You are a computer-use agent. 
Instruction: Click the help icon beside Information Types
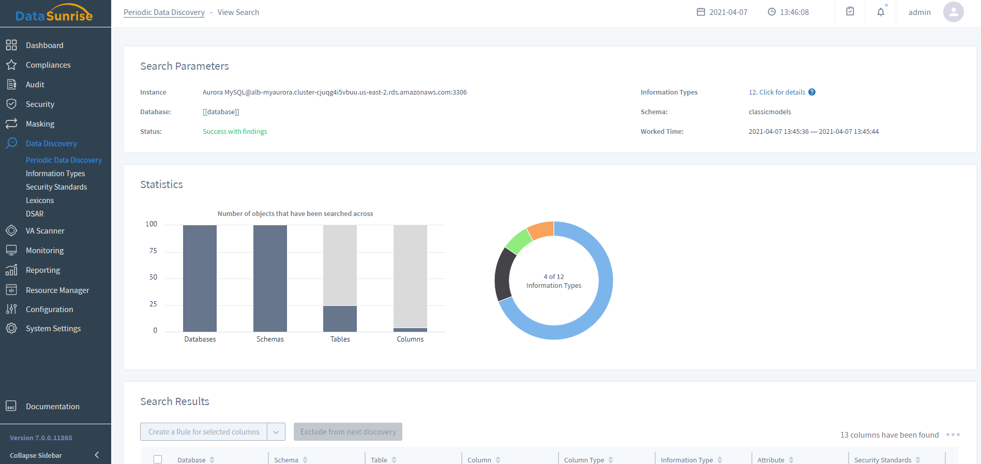(x=812, y=92)
